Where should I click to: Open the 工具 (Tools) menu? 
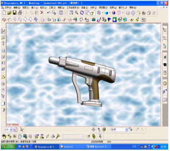pyautogui.click(x=52, y=8)
